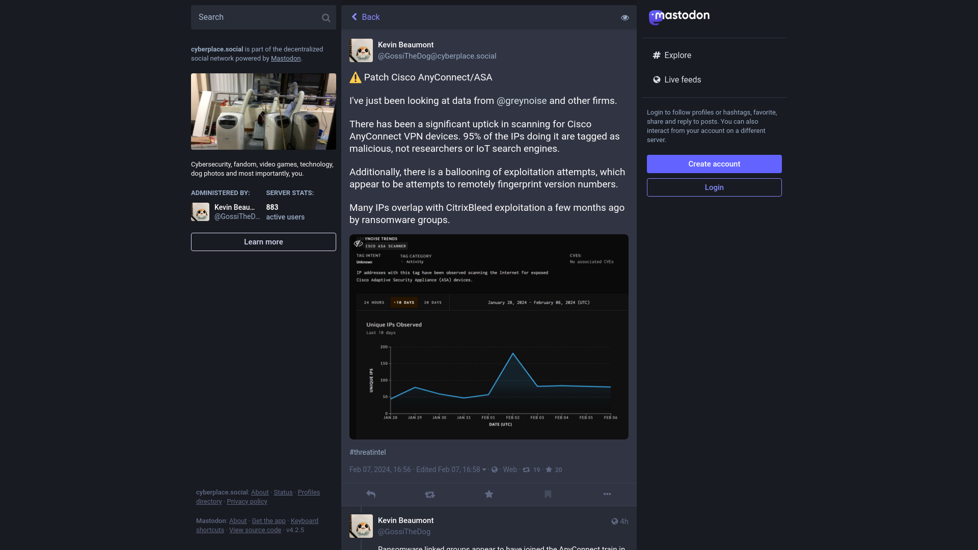The image size is (978, 550).
Task: Open Kevin Beaumont's avatar on the reply post
Action: click(361, 526)
